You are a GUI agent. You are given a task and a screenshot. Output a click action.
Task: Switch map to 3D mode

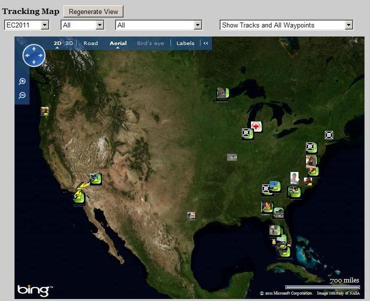tap(69, 43)
